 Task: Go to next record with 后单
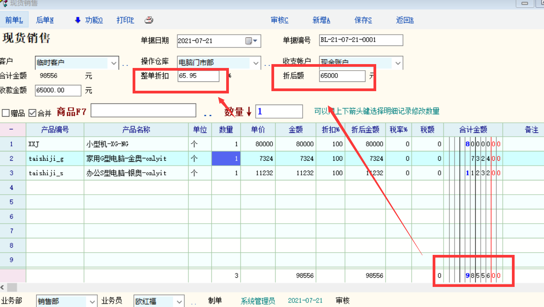[x=45, y=20]
